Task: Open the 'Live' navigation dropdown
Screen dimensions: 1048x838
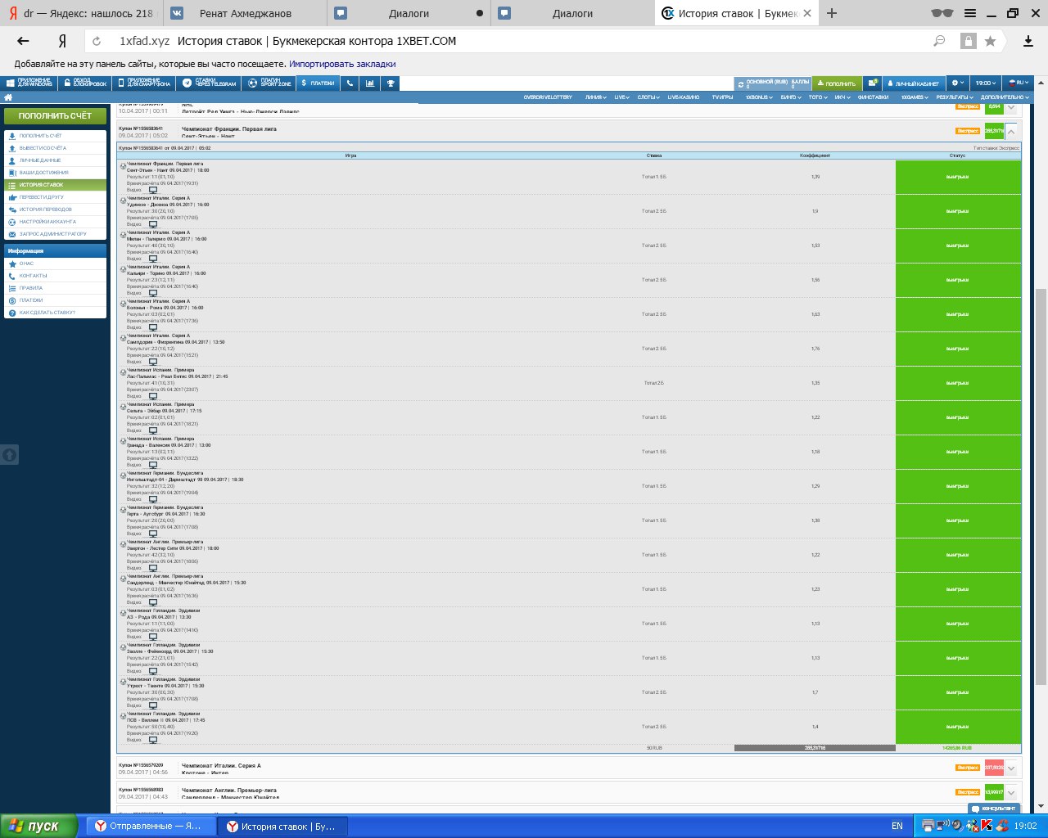Action: click(622, 97)
